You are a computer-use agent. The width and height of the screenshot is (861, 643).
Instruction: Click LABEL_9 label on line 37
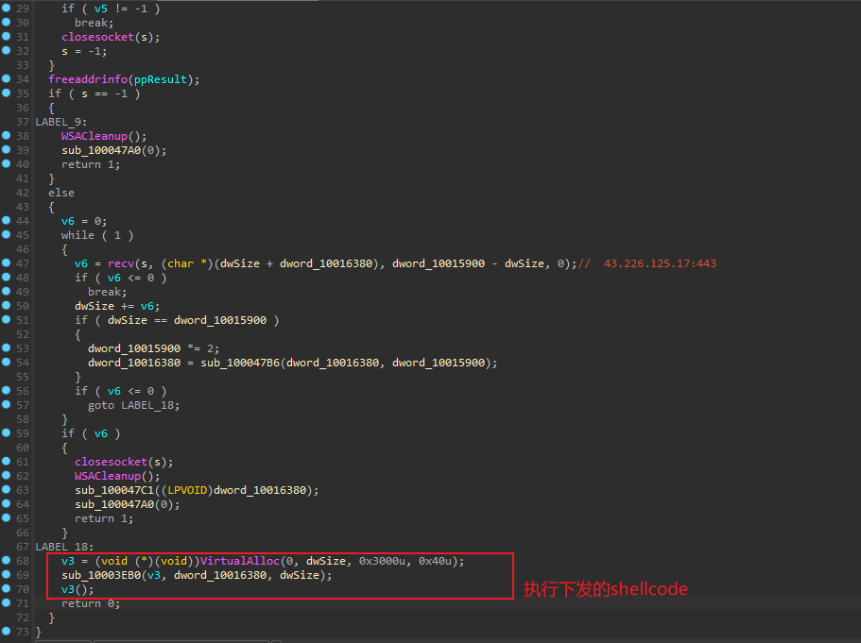click(x=60, y=122)
